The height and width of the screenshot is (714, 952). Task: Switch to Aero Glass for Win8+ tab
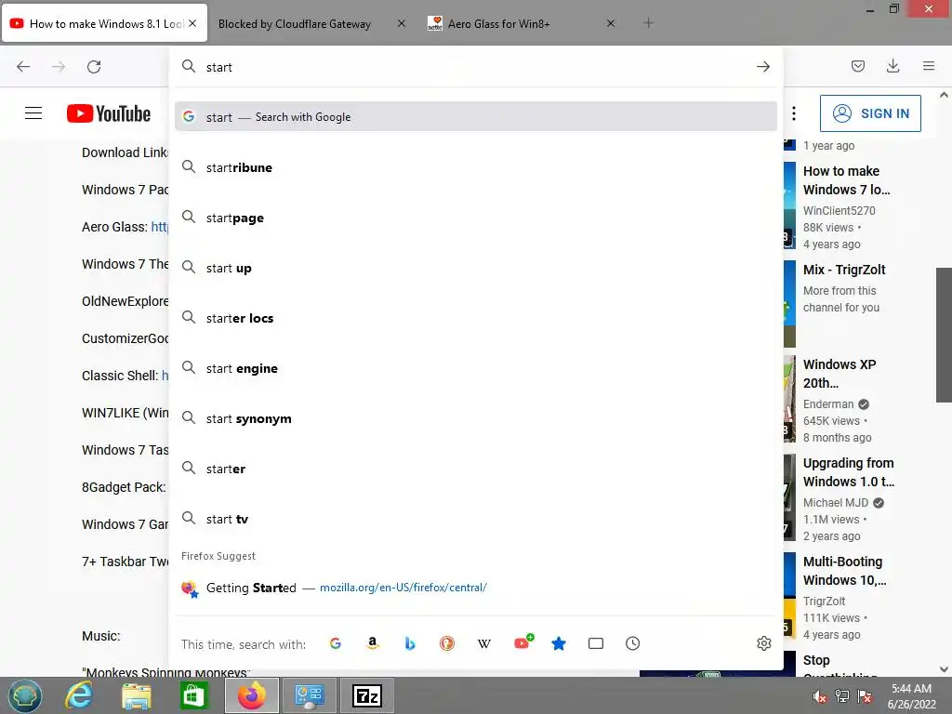[x=499, y=23]
